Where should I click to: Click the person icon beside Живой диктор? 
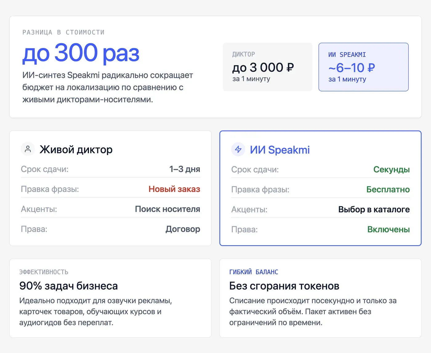pos(28,149)
